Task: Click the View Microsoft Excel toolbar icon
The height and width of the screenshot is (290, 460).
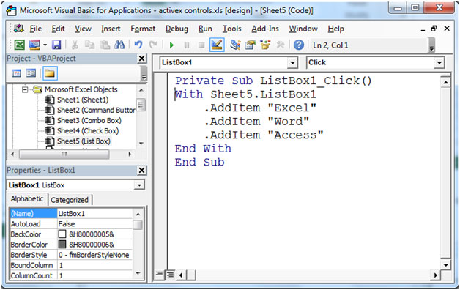Action: [x=19, y=45]
